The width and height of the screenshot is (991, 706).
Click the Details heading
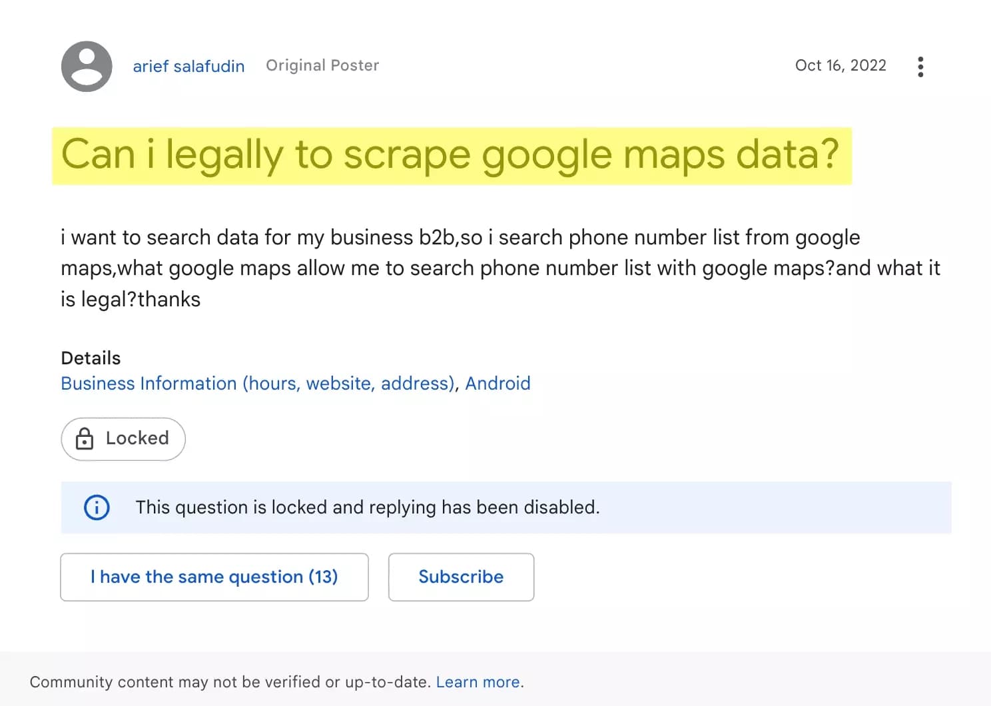91,358
